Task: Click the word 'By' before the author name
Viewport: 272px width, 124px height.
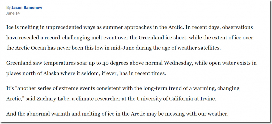Action: (x=8, y=8)
